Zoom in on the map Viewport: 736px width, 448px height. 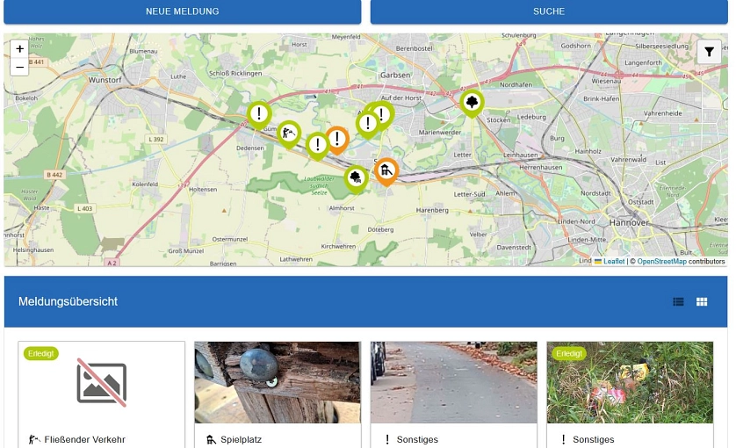pyautogui.click(x=20, y=49)
